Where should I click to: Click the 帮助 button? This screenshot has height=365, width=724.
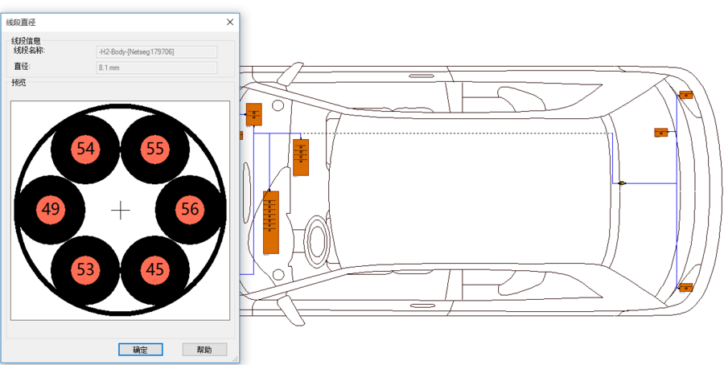[204, 349]
